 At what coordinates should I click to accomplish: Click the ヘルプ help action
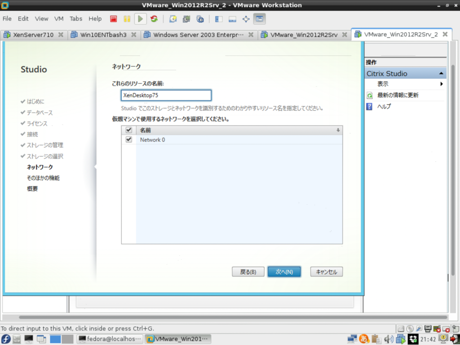pos(384,107)
